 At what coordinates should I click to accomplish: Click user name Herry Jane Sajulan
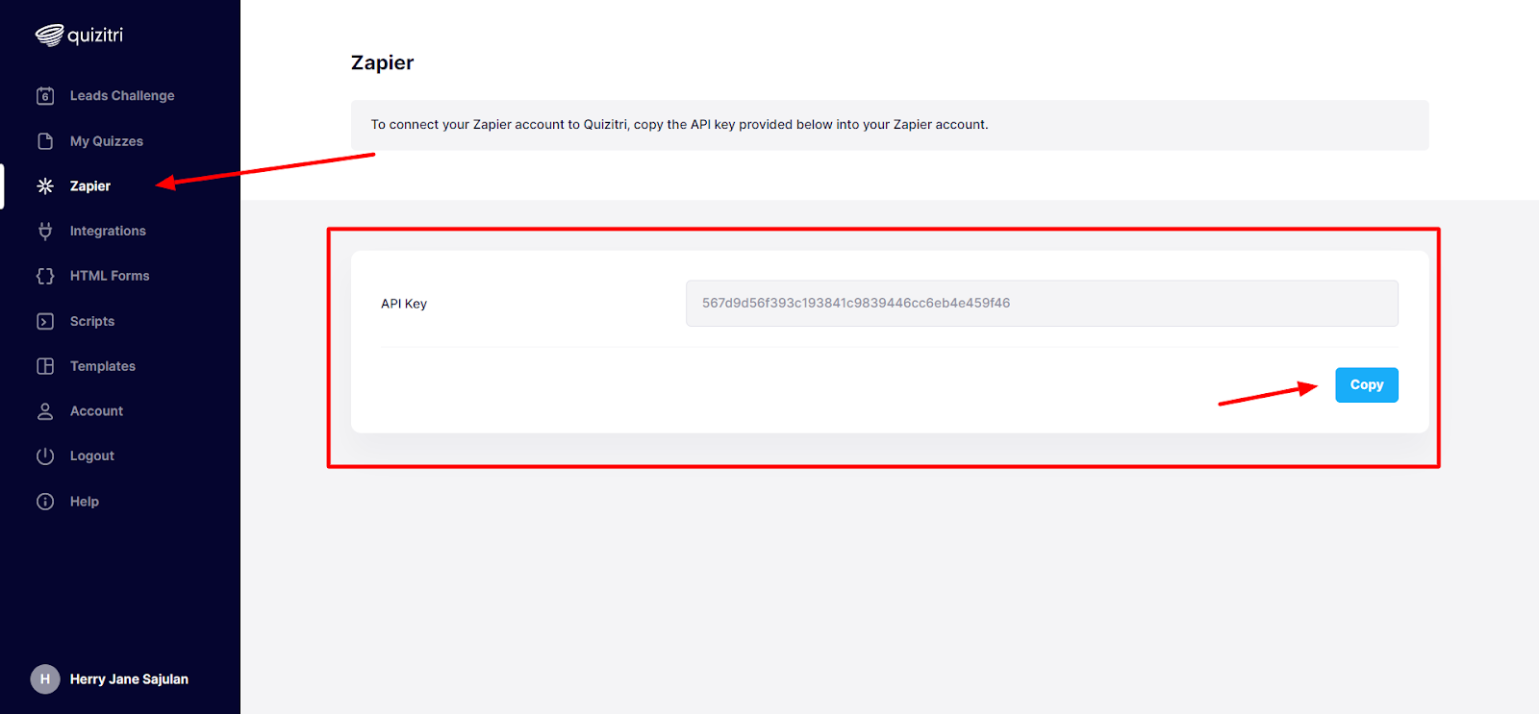point(129,679)
